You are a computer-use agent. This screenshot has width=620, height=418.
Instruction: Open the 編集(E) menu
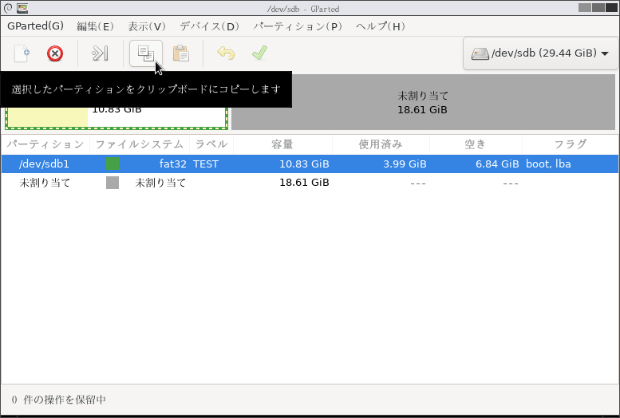coord(95,26)
